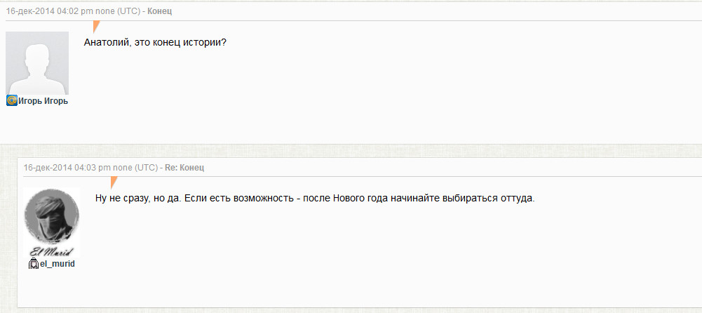Select the "Re: Конец" reply subject
The width and height of the screenshot is (702, 313).
pos(184,168)
